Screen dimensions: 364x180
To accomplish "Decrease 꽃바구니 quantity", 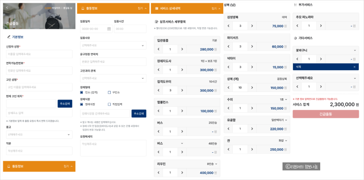I will (297, 59).
